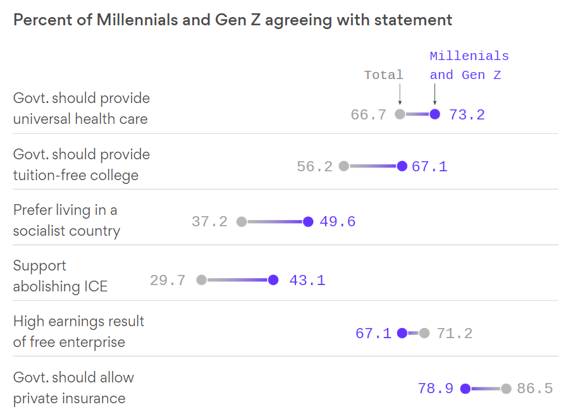This screenshot has height=414, width=573.
Task: Click the purple dot for socialist country row
Action: pyautogui.click(x=308, y=222)
